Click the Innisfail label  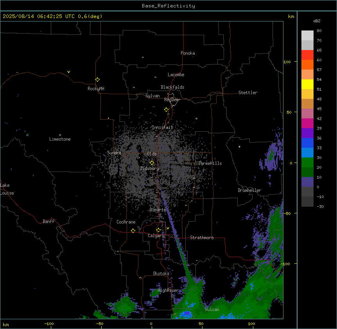[163, 127]
